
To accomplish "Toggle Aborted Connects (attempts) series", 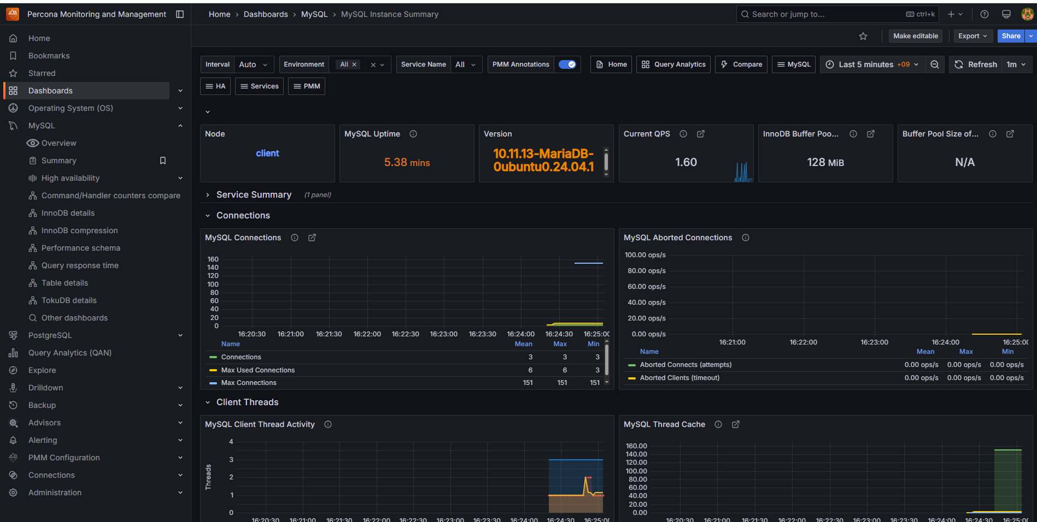I will pos(686,365).
